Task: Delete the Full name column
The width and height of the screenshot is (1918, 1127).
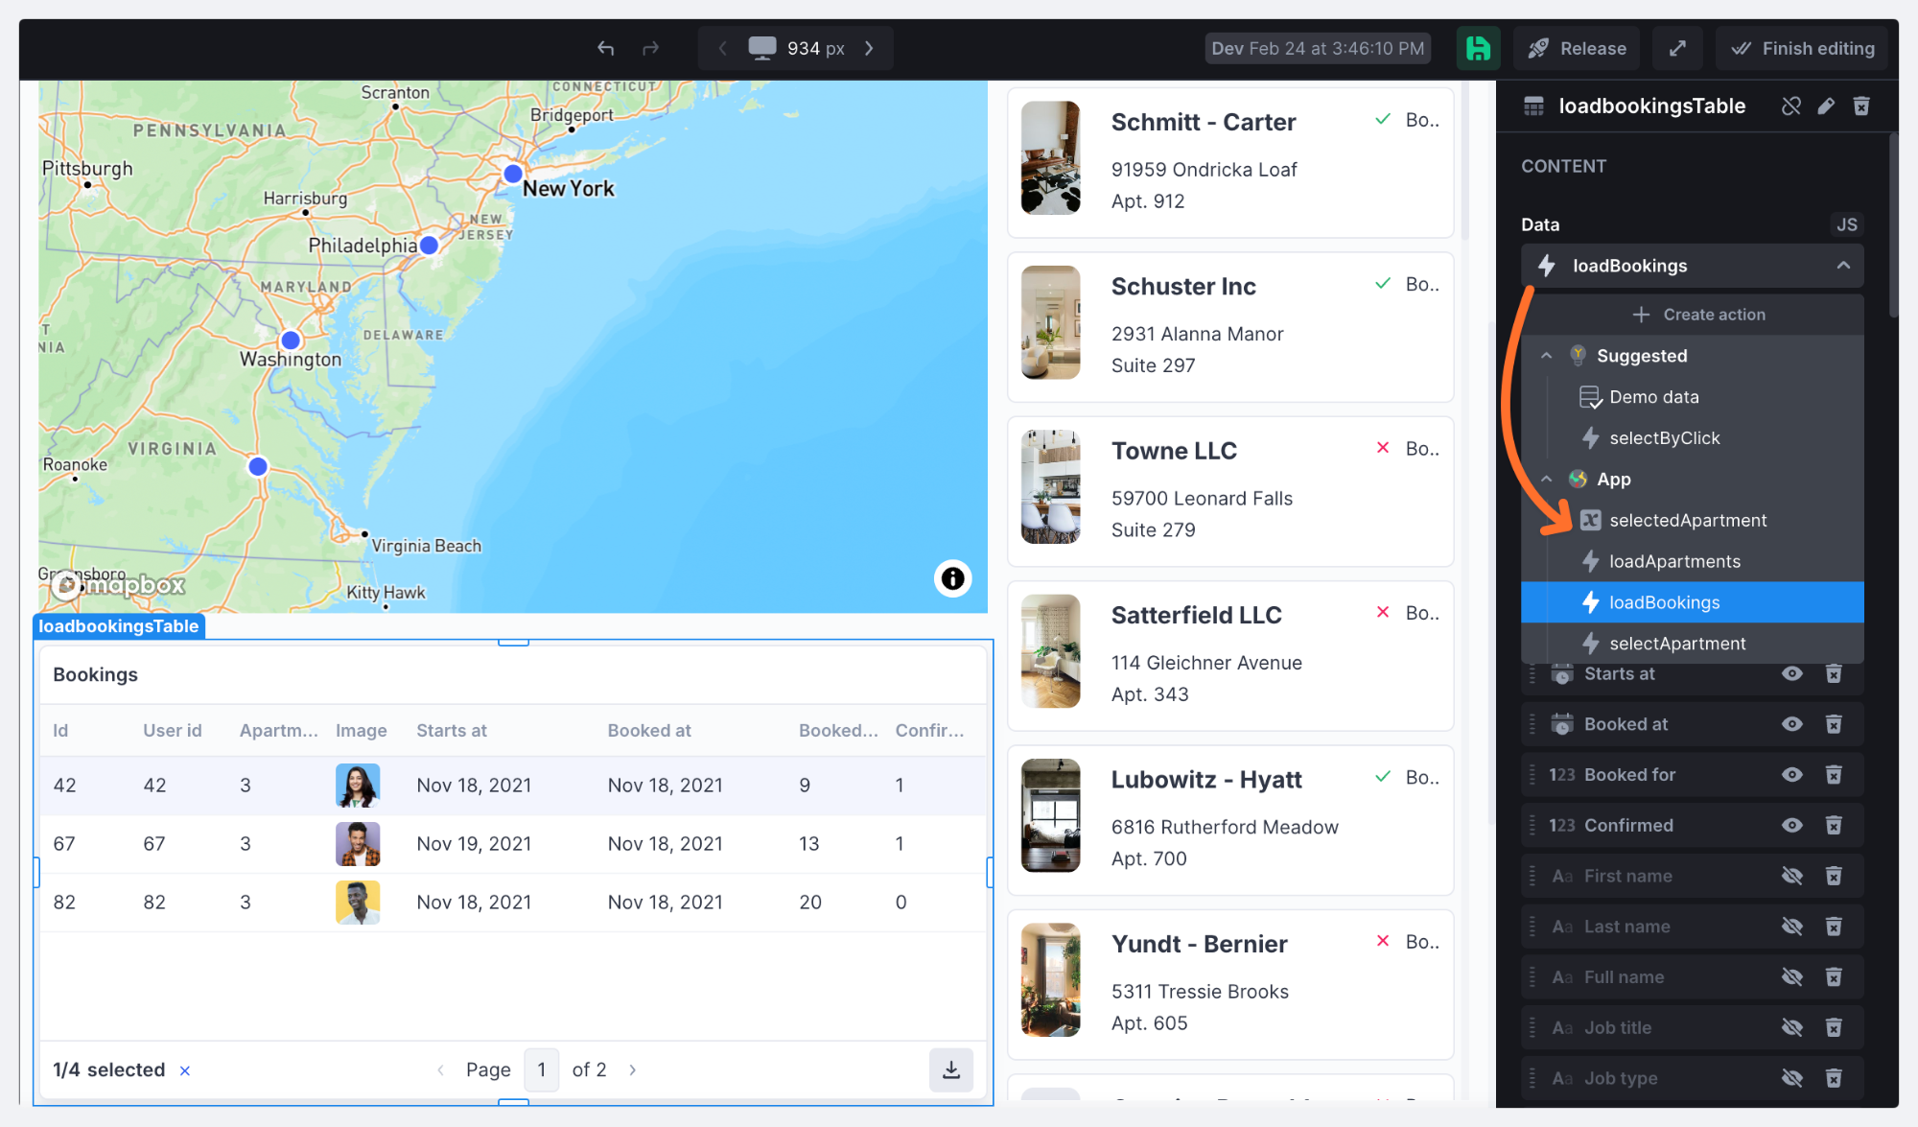Action: pyautogui.click(x=1834, y=977)
